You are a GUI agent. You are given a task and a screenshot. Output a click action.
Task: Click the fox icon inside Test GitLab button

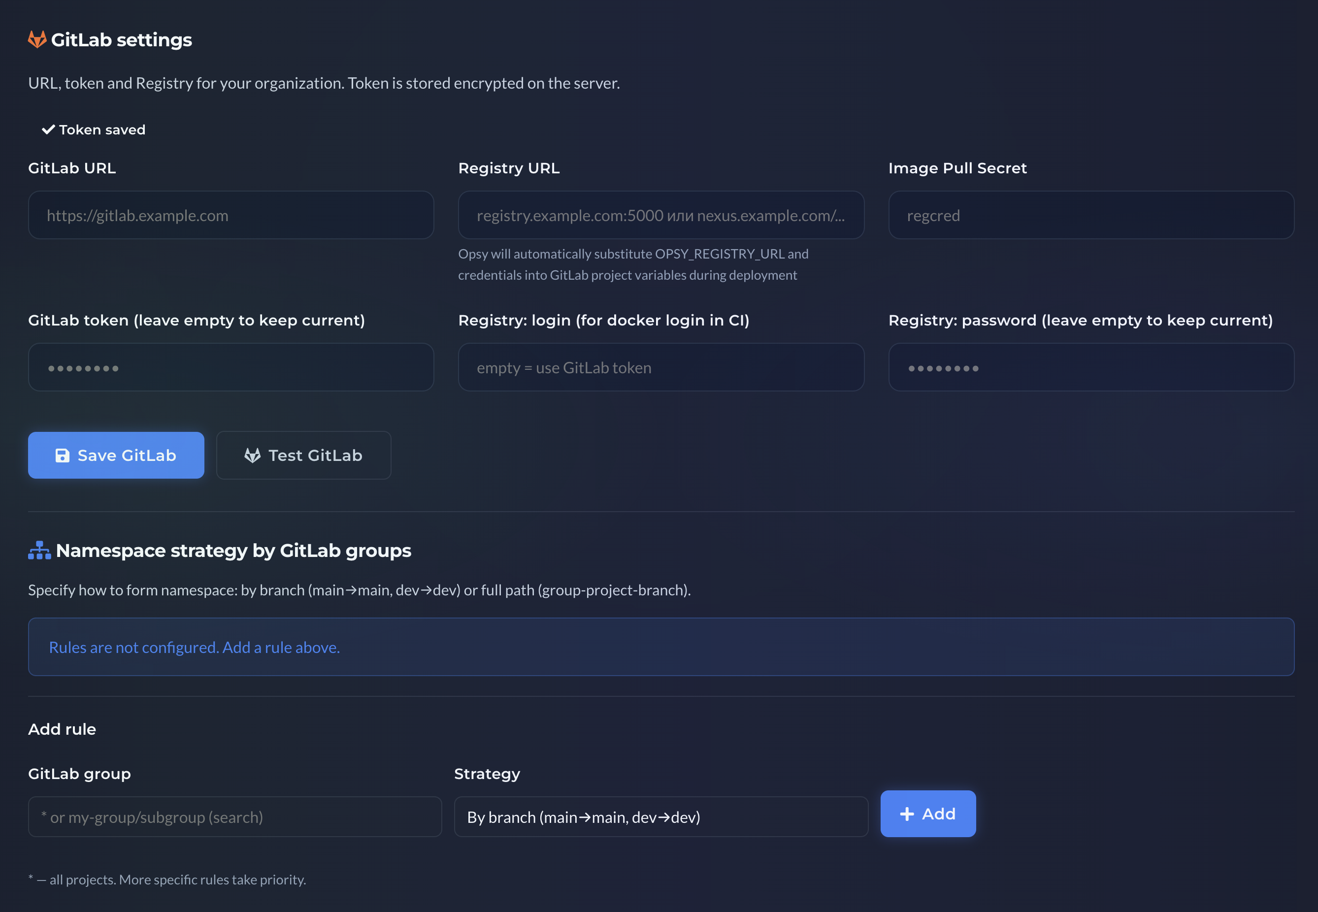click(253, 455)
